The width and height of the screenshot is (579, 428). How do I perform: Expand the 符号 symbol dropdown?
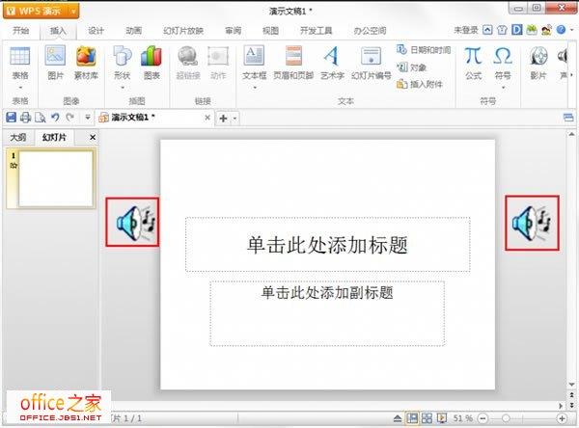(503, 86)
